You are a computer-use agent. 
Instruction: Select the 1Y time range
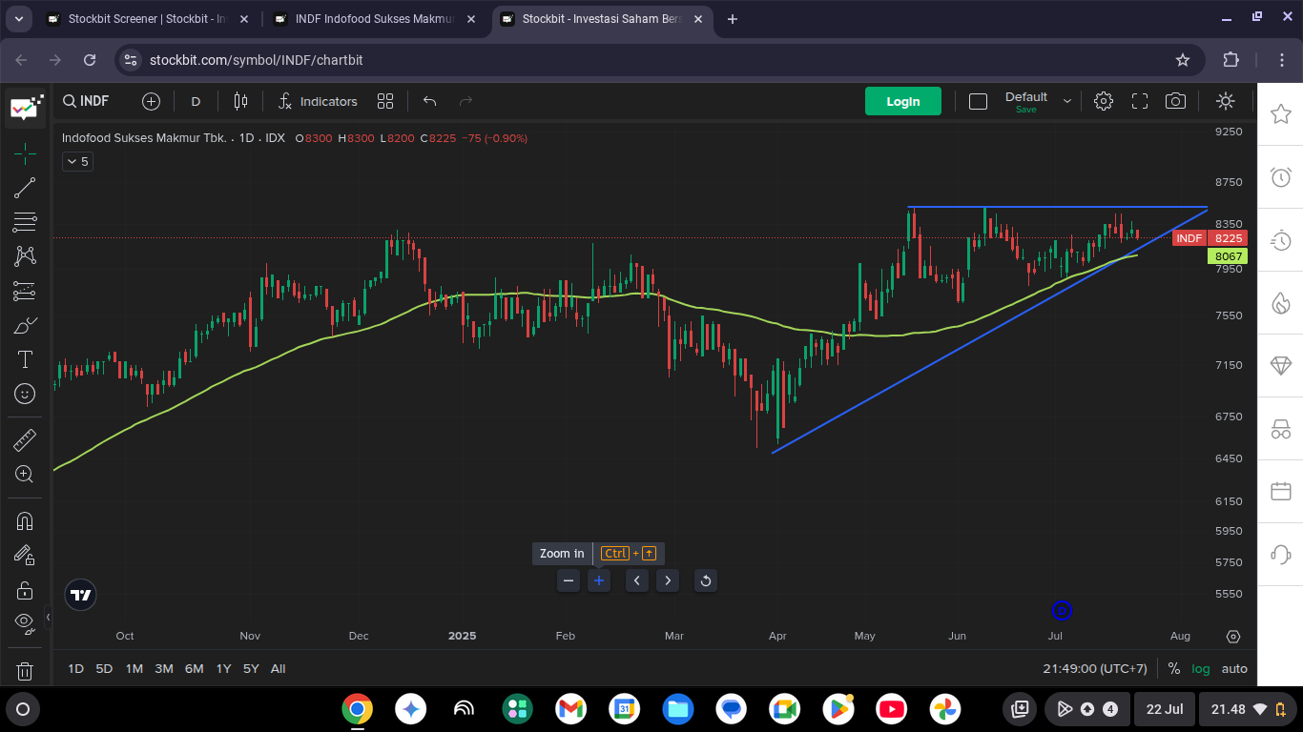(x=223, y=669)
